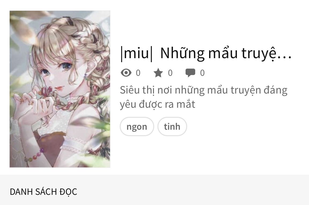
Task: Select the comment count beside the bubble
Action: coord(202,73)
